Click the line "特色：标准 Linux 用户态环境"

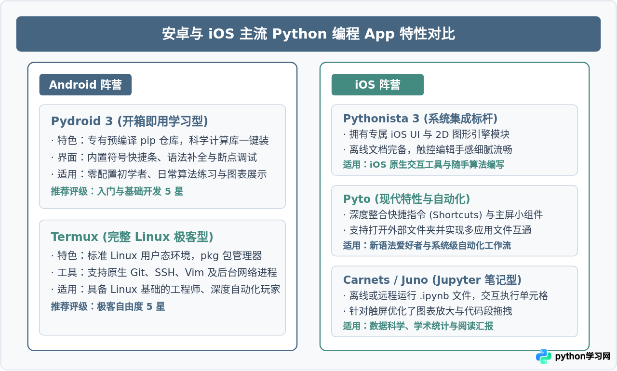[157, 256]
